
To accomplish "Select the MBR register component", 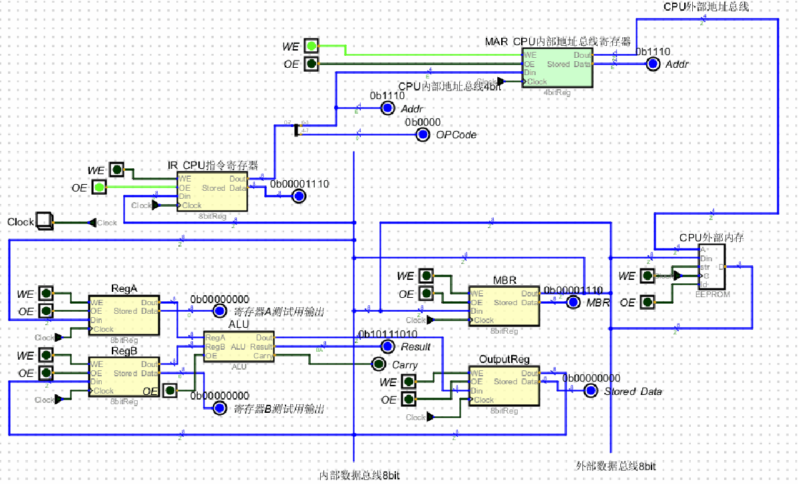I will click(x=504, y=306).
